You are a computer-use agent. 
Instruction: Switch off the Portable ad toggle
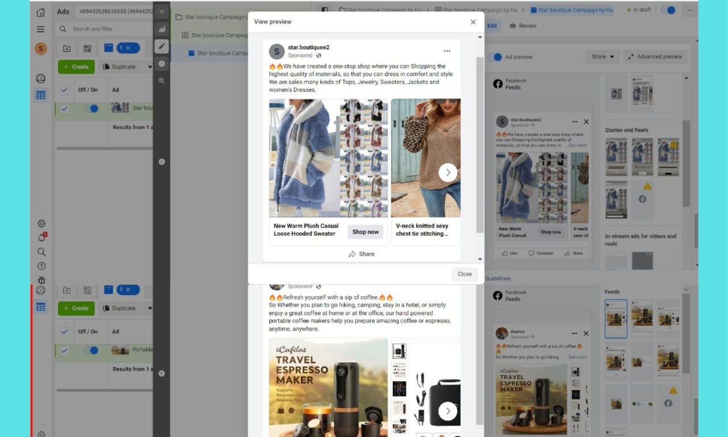[91, 351]
